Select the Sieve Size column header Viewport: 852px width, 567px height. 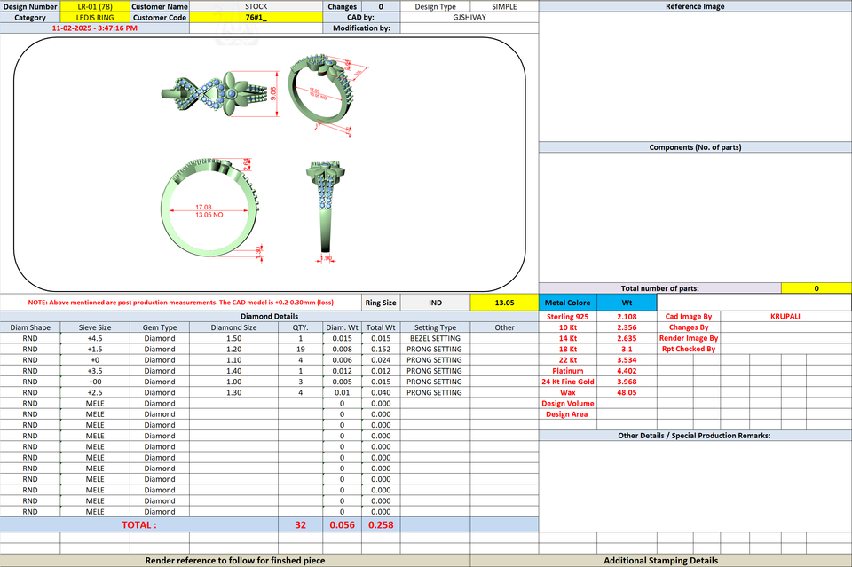click(x=95, y=327)
